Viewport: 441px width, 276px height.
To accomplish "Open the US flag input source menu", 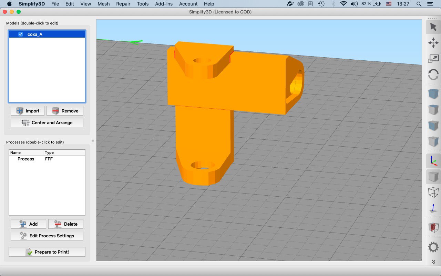I will (389, 4).
